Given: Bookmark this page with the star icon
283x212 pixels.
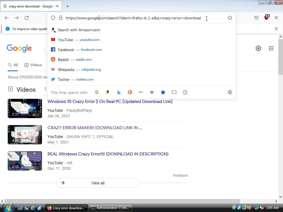Looking at the screenshot, I should (230, 18).
